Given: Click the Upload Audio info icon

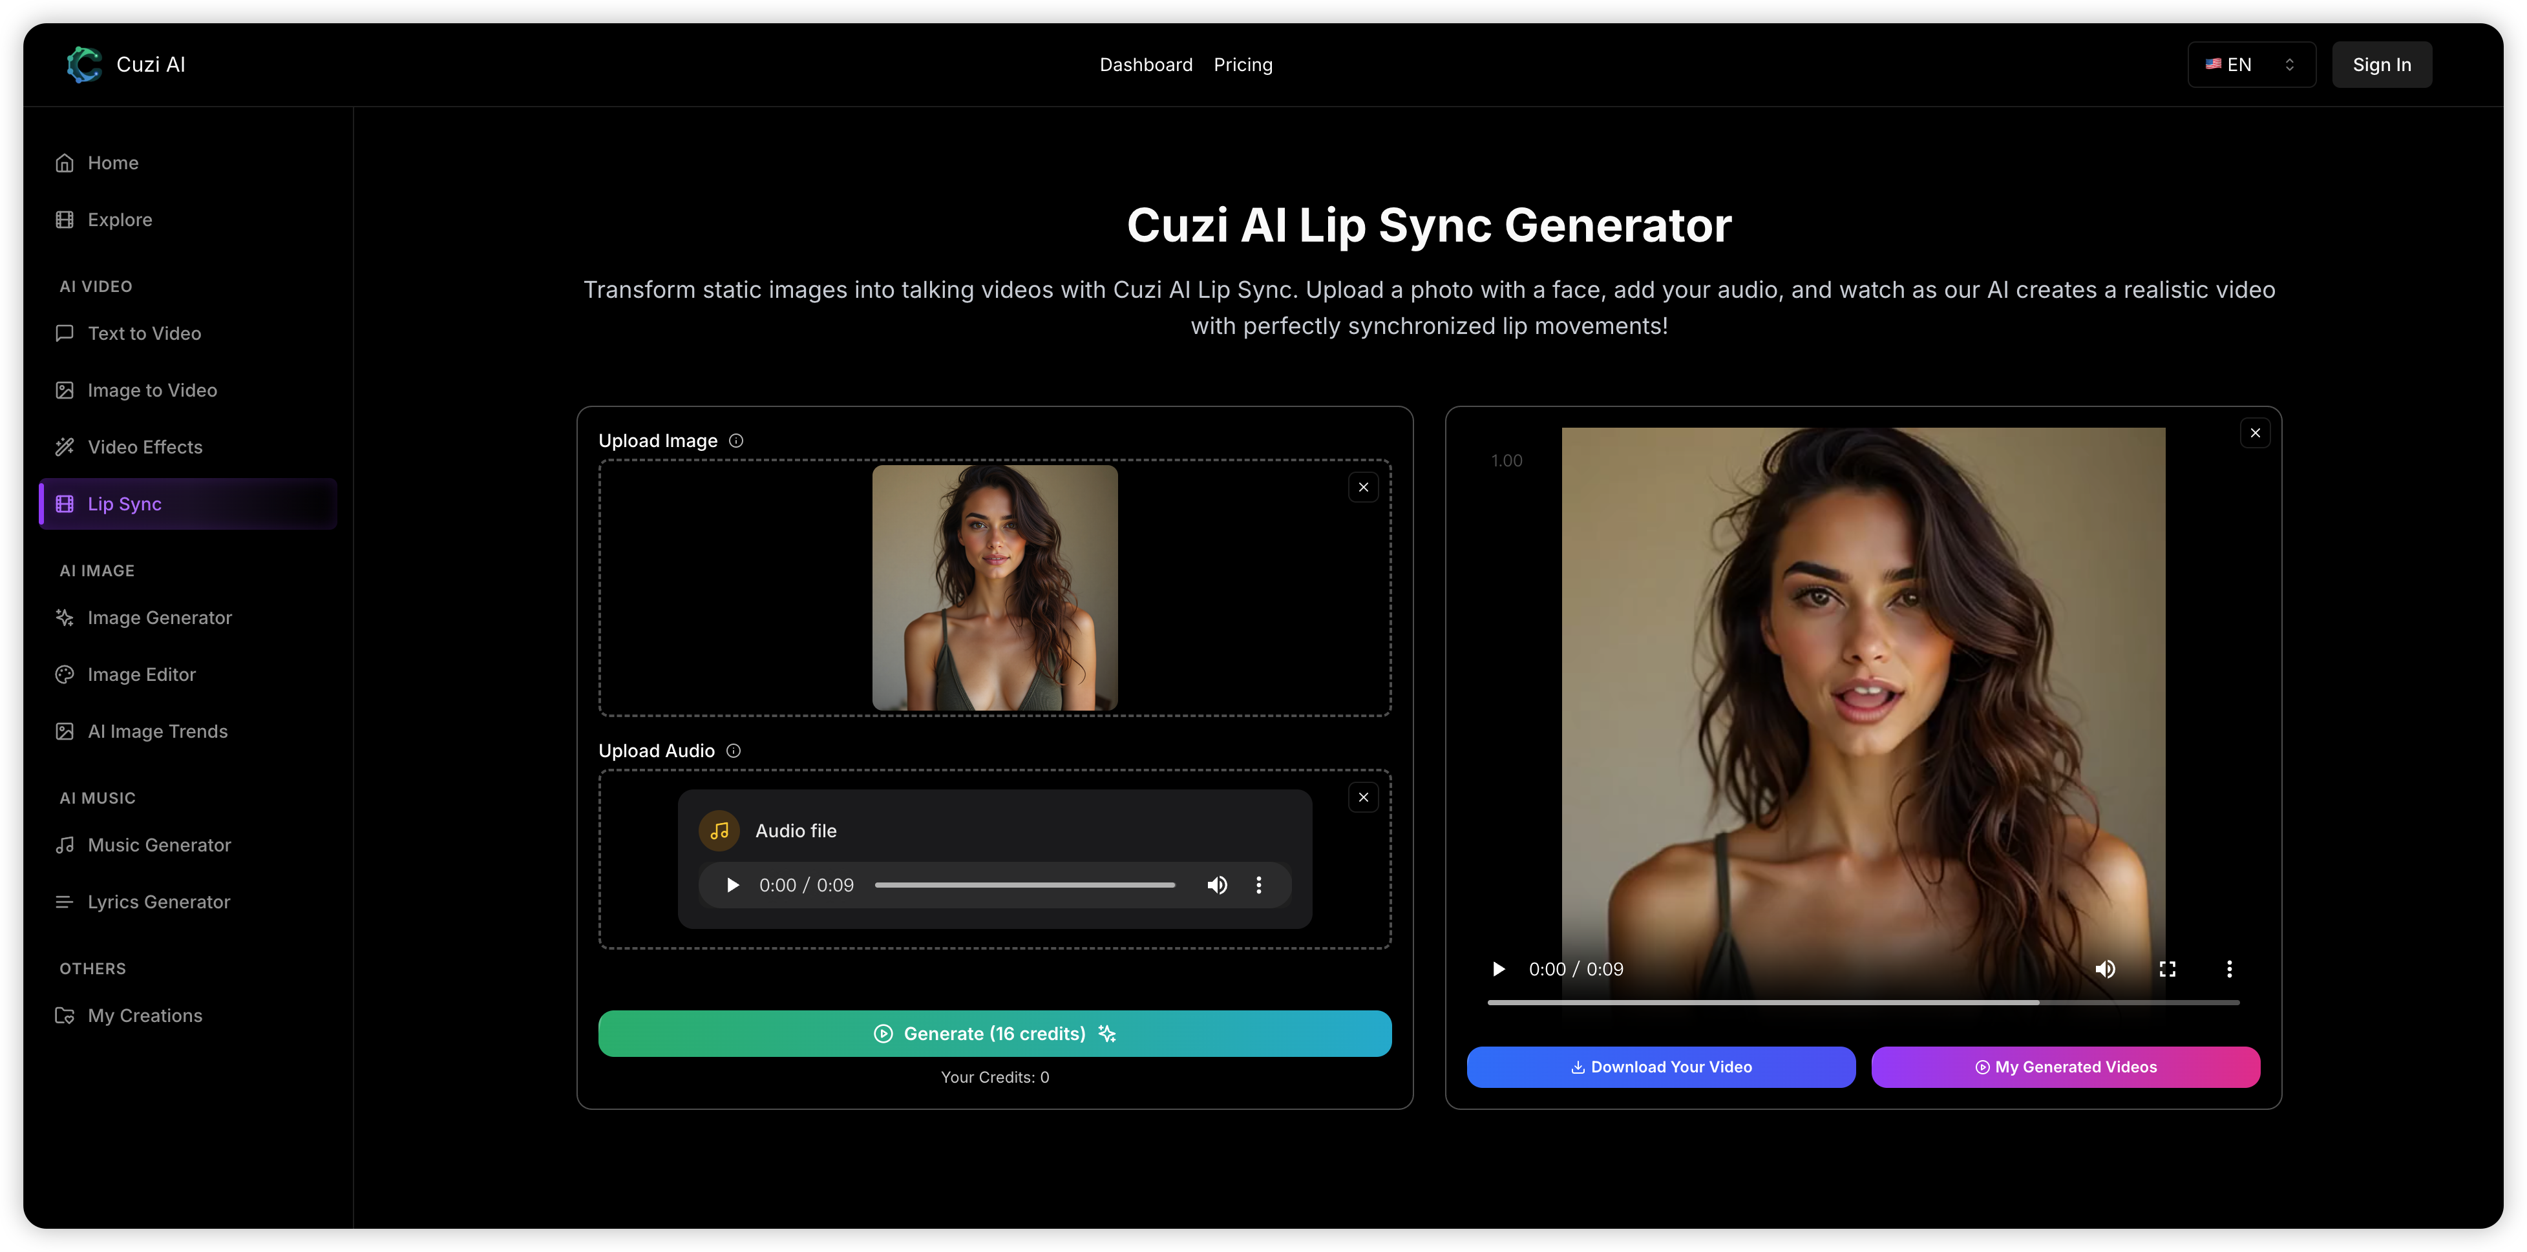Looking at the screenshot, I should click(733, 751).
